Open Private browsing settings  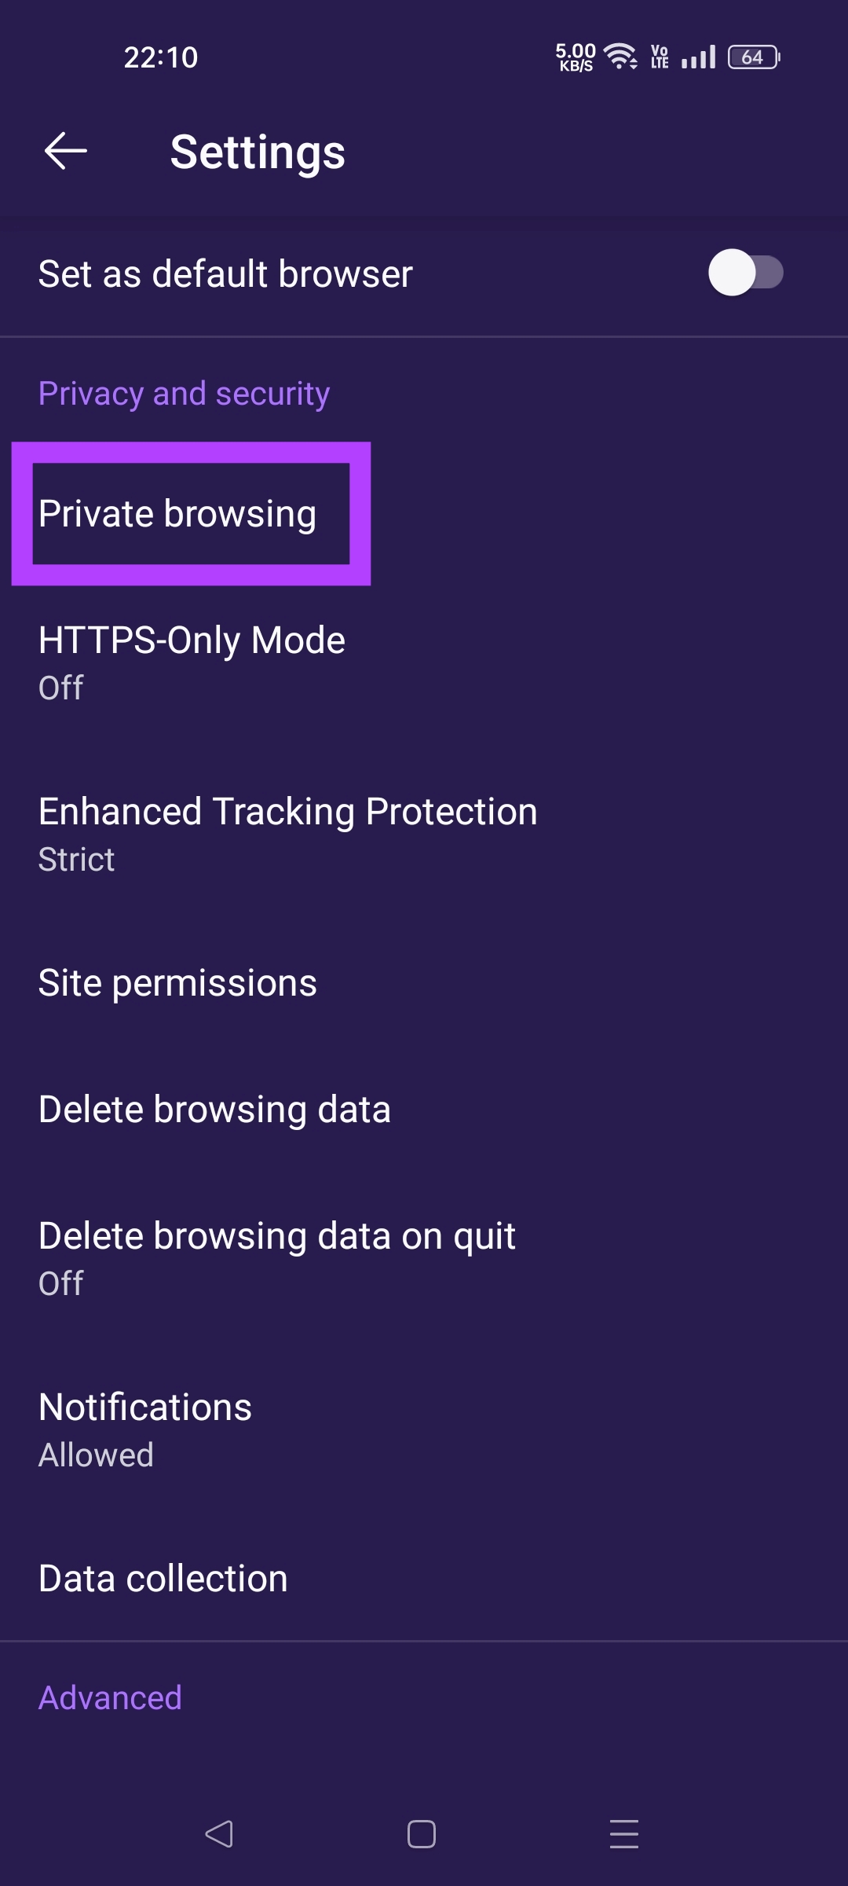coord(177,513)
